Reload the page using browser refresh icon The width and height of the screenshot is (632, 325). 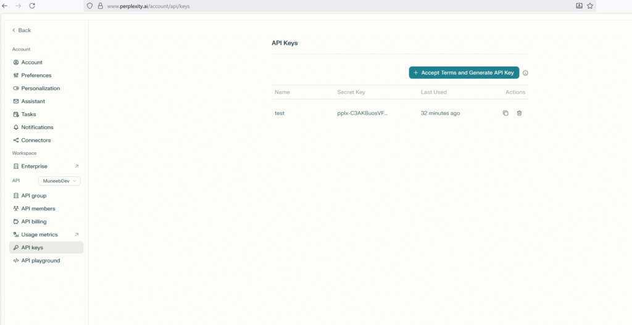[x=32, y=6]
